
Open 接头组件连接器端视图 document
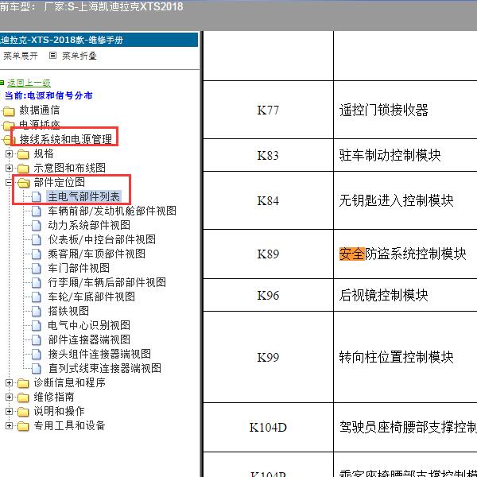click(x=99, y=354)
